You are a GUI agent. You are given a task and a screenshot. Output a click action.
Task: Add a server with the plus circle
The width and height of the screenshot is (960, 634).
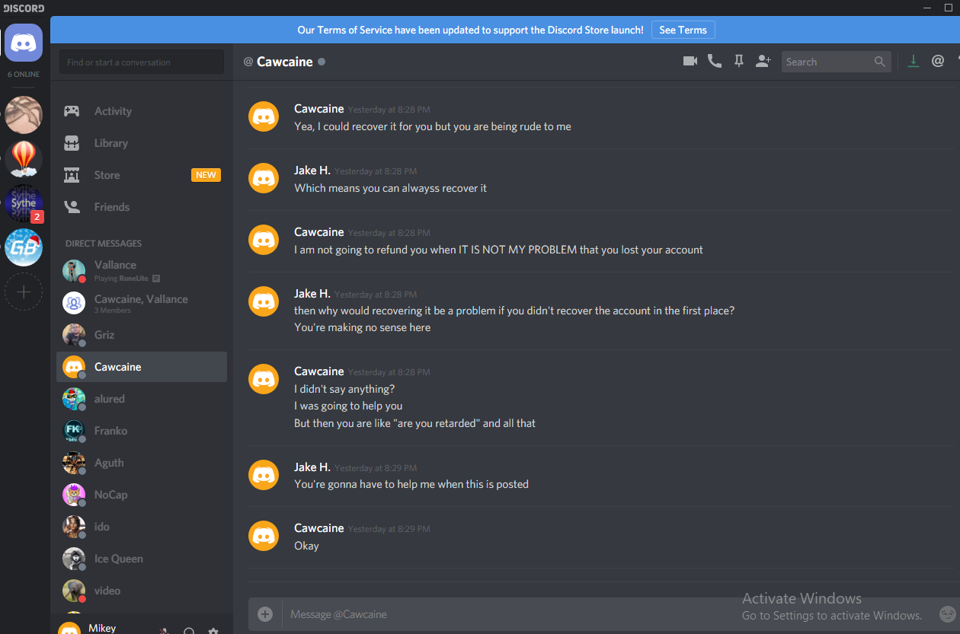click(24, 292)
